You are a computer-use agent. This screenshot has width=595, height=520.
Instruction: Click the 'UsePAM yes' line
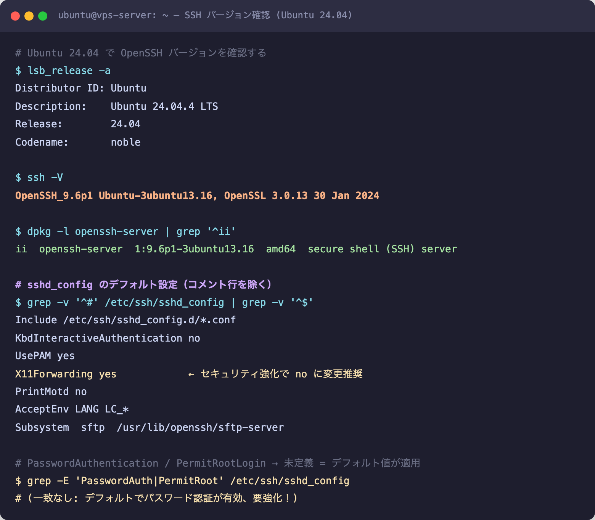(x=45, y=356)
